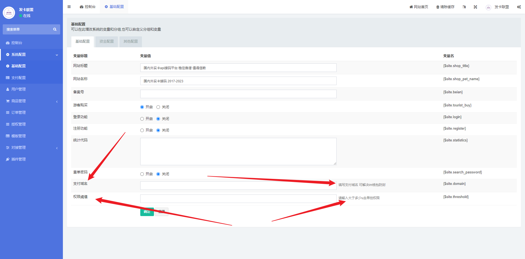Click 清除缓存 in the header
The height and width of the screenshot is (259, 525).
pyautogui.click(x=445, y=7)
